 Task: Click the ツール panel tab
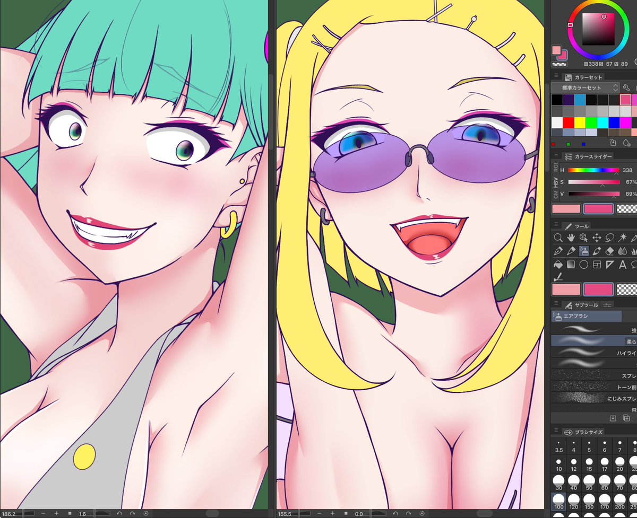(577, 225)
